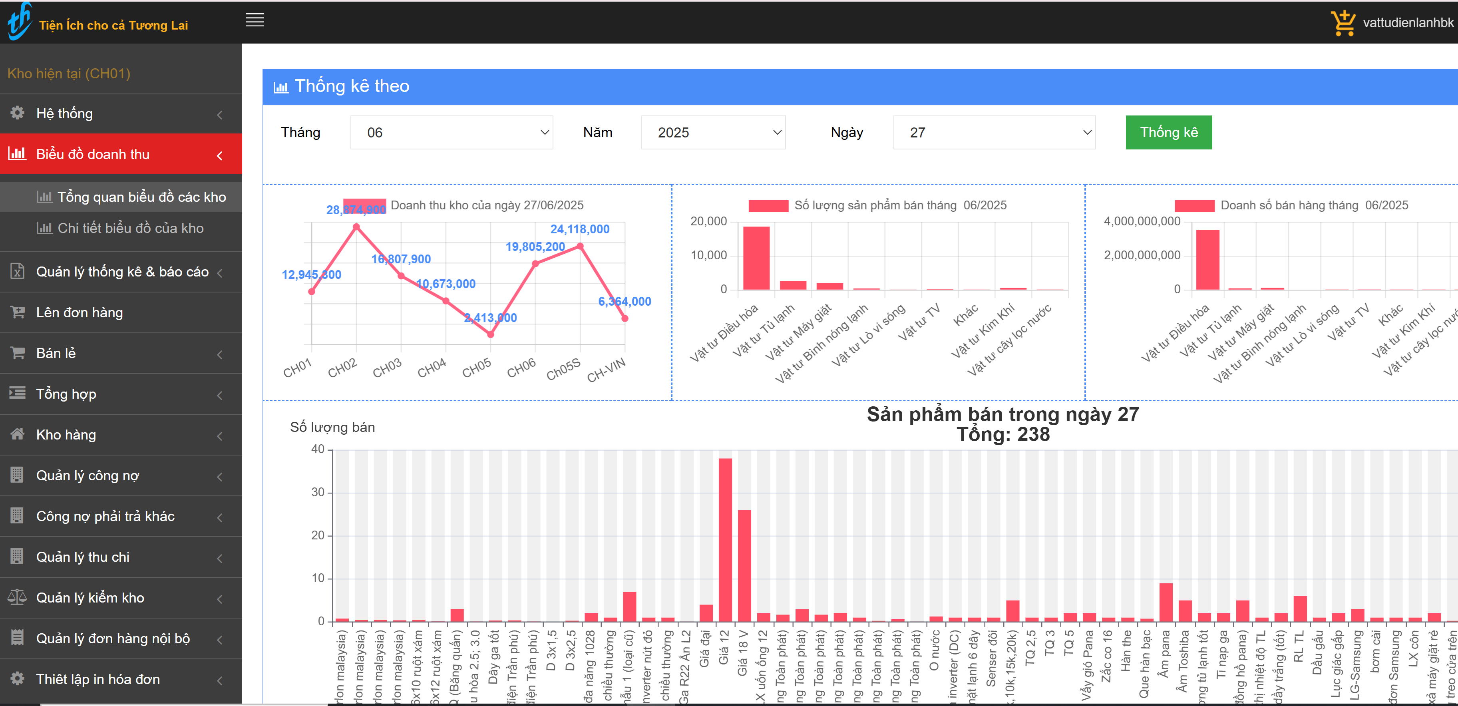This screenshot has height=706, width=1458.
Task: Toggle Doanh thu kho dataset legend
Action: coord(364,205)
